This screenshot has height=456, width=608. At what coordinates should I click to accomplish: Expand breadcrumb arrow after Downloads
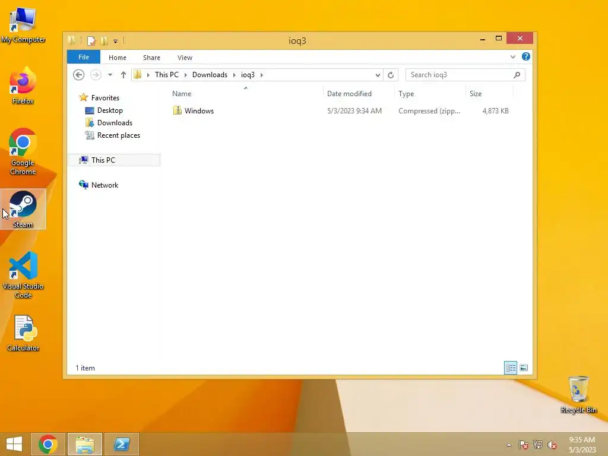[234, 75]
